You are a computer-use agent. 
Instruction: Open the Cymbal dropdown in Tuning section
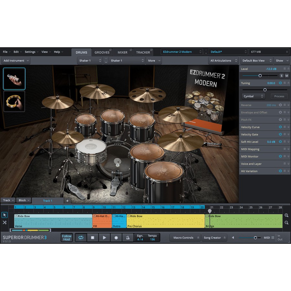(253, 96)
